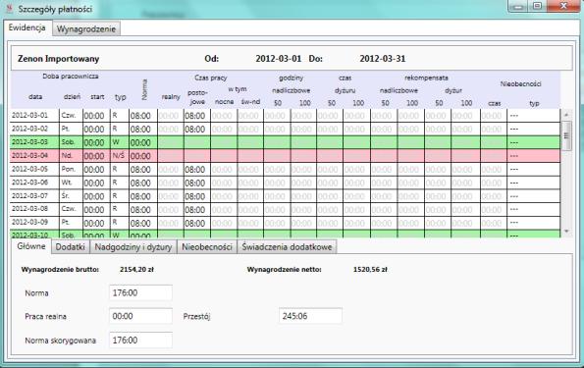The image size is (584, 368).
Task: Open the Nieobecności tab
Action: coord(207,247)
